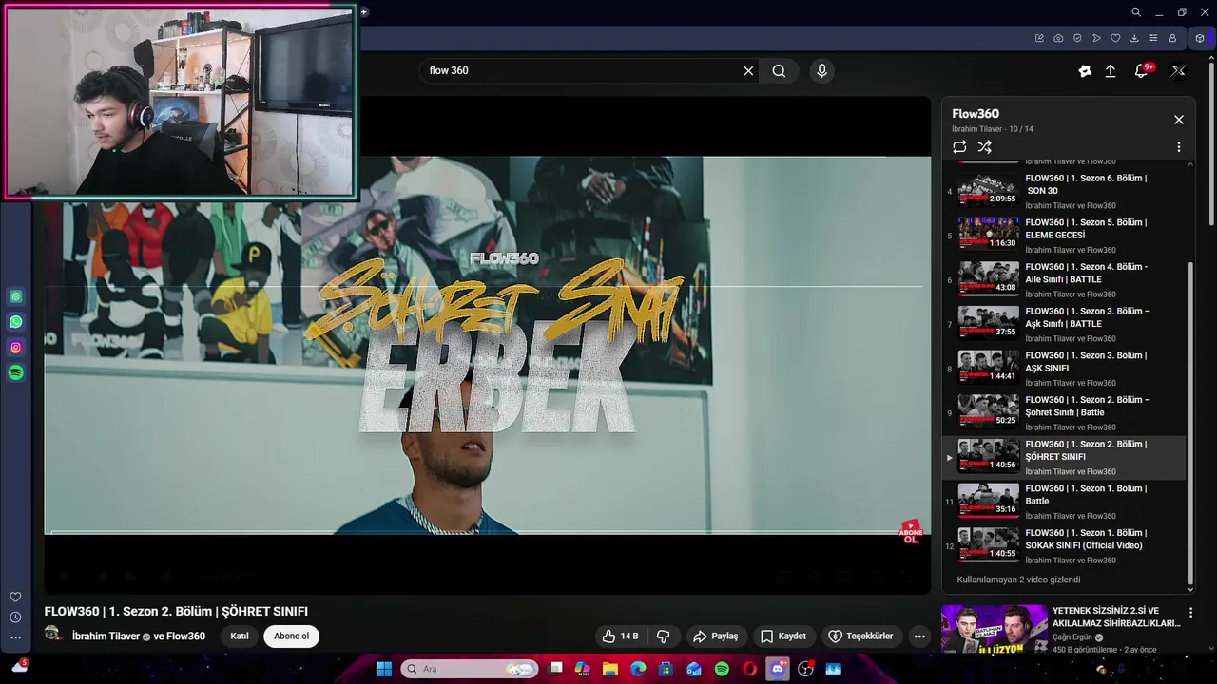The image size is (1217, 684).
Task: Click taskbar Ara search box
Action: (x=469, y=669)
